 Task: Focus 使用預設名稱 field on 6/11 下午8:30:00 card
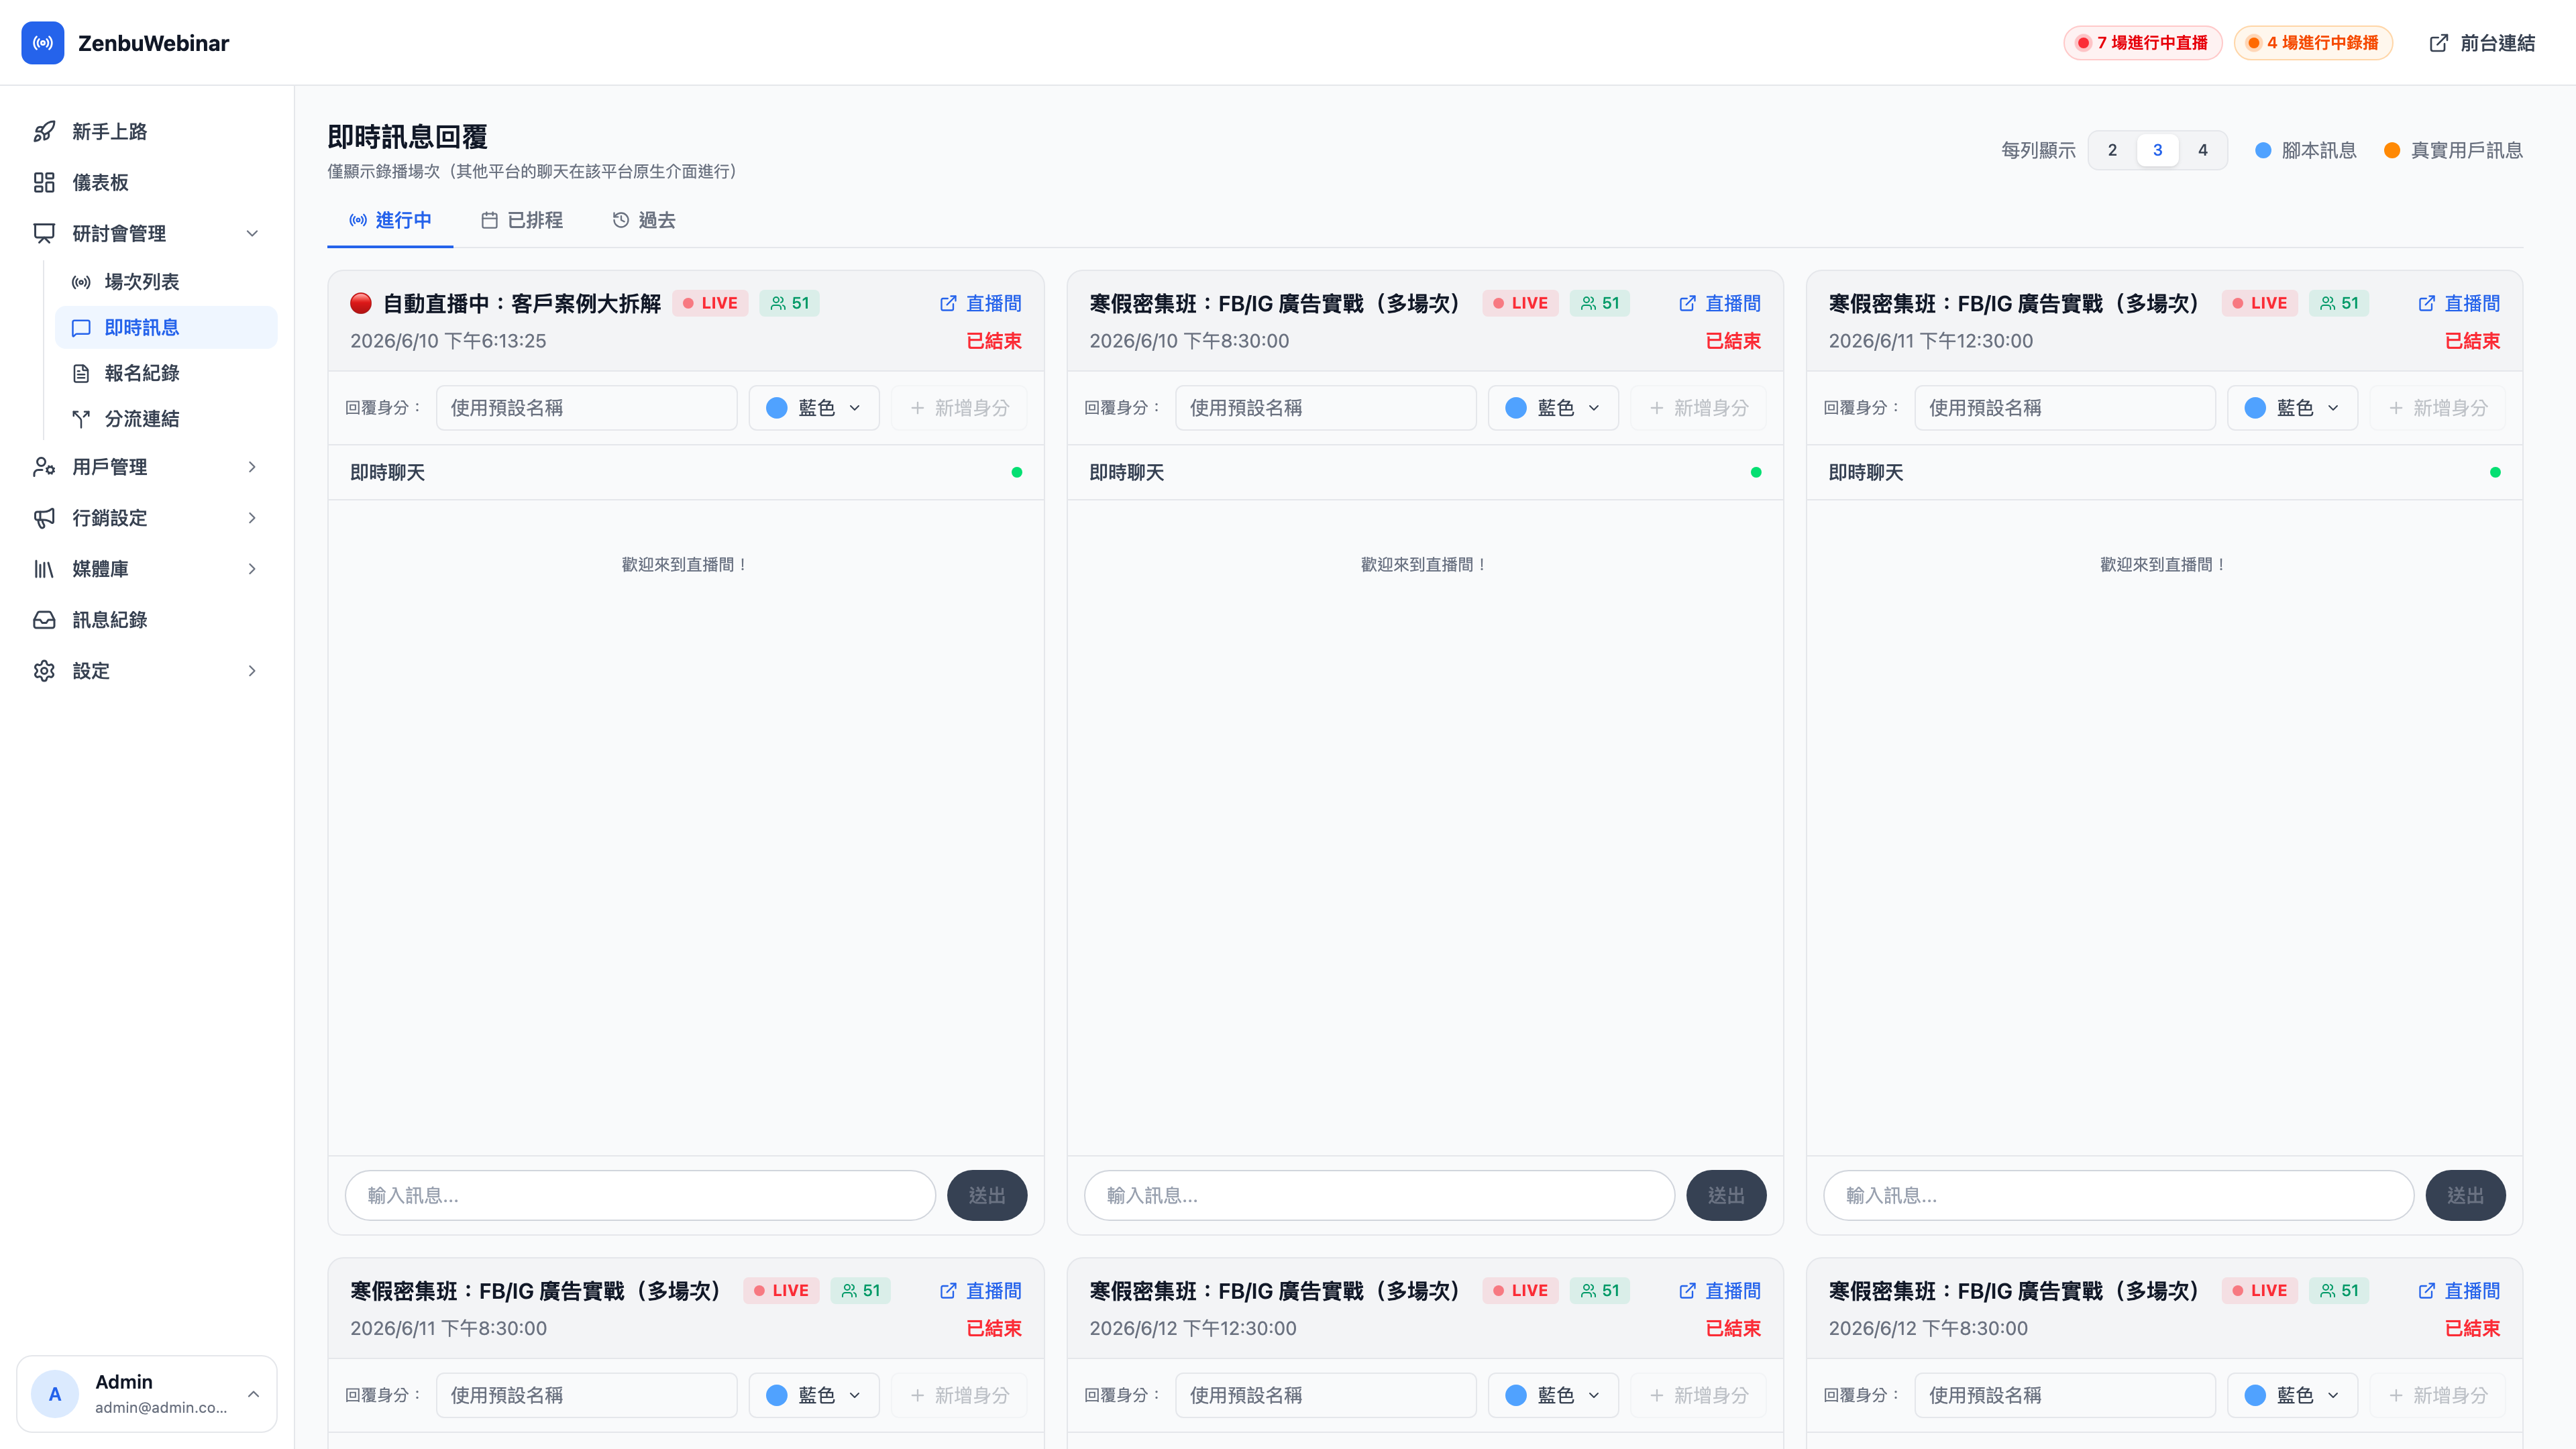coord(587,1395)
